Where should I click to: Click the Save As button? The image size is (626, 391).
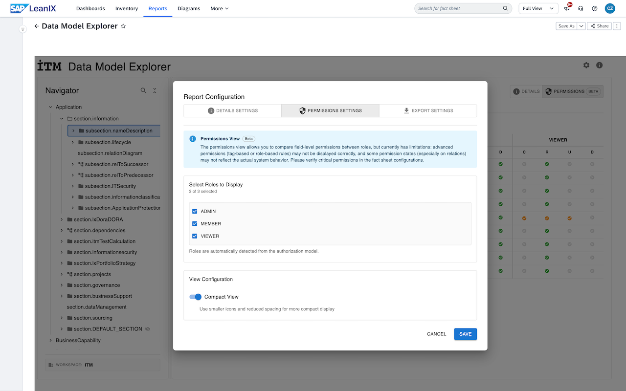pos(567,26)
